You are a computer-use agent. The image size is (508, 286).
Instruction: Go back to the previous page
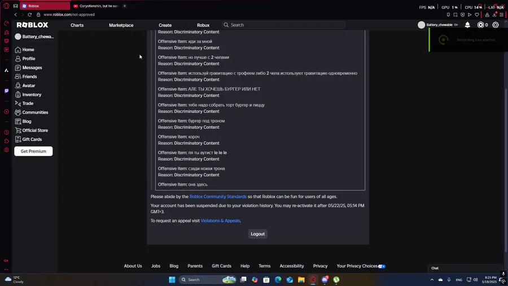16,15
